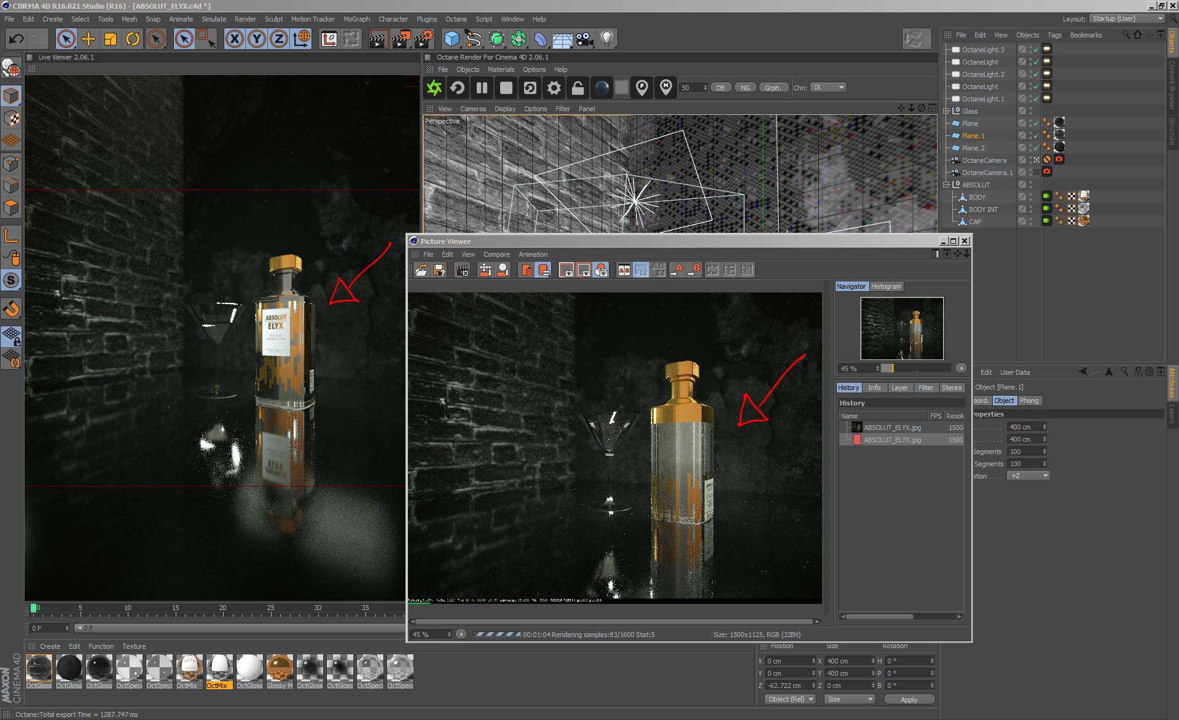The image size is (1179, 720).
Task: Collapse the ABSOLUT null group
Action: [947, 185]
